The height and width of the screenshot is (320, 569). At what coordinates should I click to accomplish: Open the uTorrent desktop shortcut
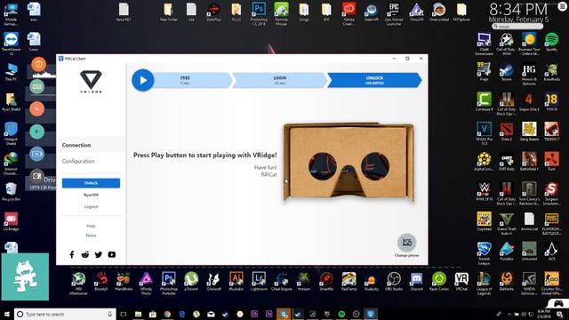click(191, 282)
